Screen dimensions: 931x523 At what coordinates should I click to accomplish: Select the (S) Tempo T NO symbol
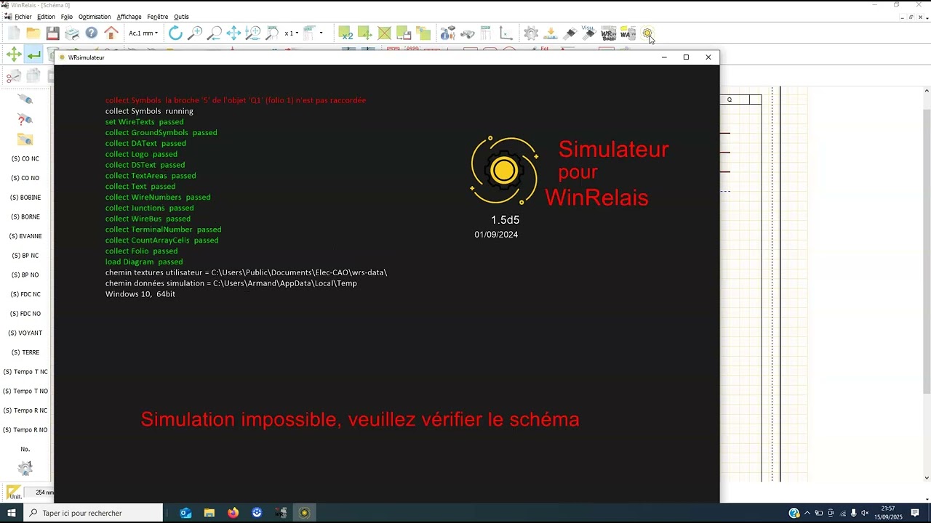[x=25, y=392]
